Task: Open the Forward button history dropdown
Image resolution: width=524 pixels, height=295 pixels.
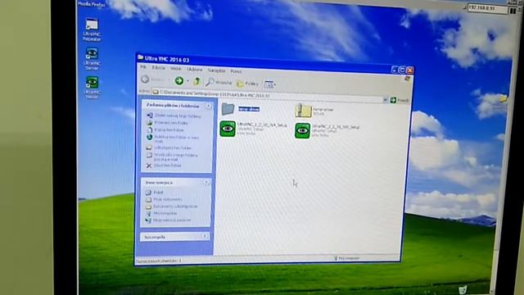Action: point(187,81)
